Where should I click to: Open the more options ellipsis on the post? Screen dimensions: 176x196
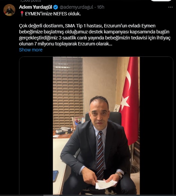170,7
